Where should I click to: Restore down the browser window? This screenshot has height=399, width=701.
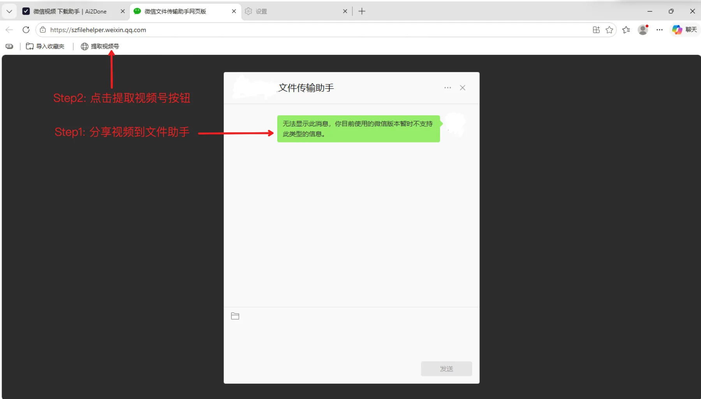point(671,11)
